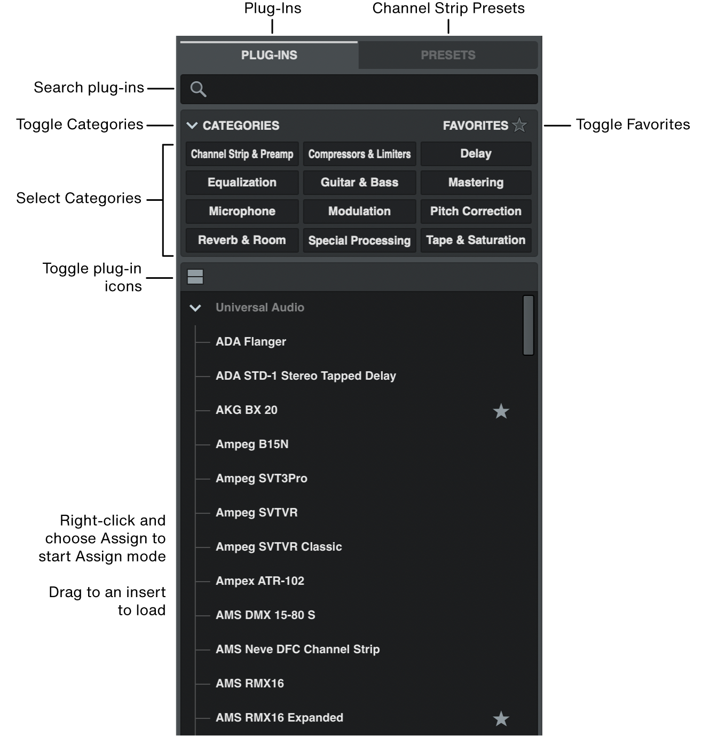The image size is (717, 736).
Task: Select Ampex ATR-102 plug-in
Action: (x=260, y=581)
